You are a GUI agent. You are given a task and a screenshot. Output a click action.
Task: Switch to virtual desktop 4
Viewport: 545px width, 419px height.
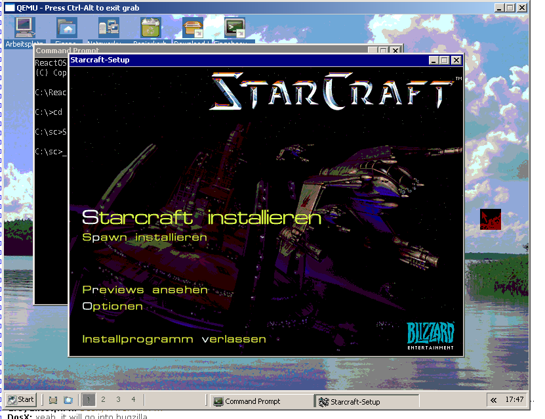(x=134, y=399)
